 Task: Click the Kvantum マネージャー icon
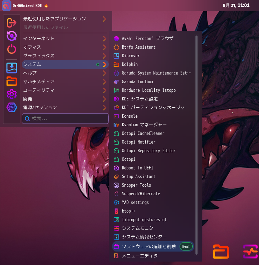(116, 125)
